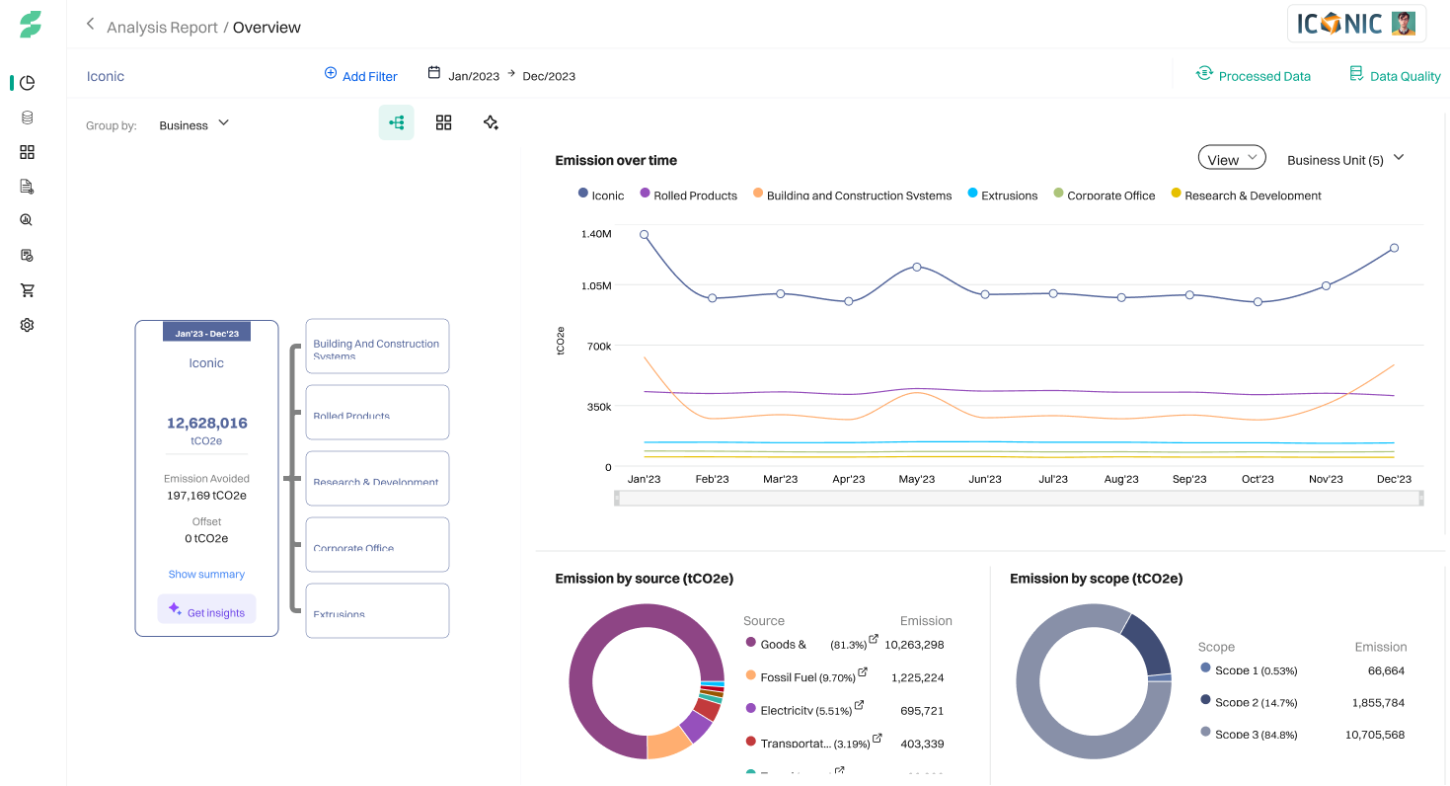Open the shopping cart sidebar icon
The image size is (1450, 786).
[x=28, y=290]
